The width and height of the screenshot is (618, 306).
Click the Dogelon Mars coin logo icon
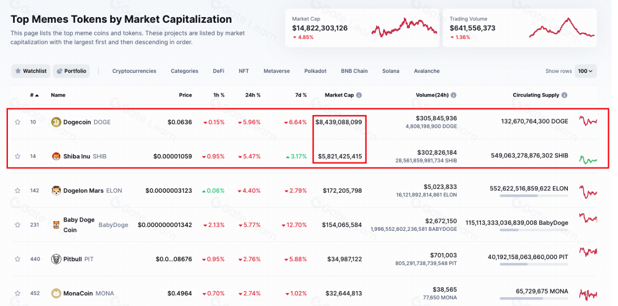(x=56, y=190)
